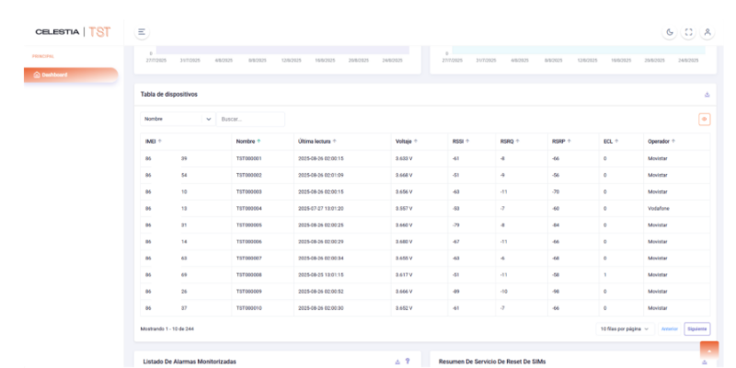Download the Tabla de dispositivos data

[x=707, y=94]
